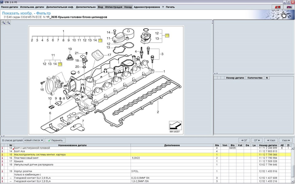Click info icon for Пластмассовый винт row
The image size is (295, 184).
(x=2, y=158)
